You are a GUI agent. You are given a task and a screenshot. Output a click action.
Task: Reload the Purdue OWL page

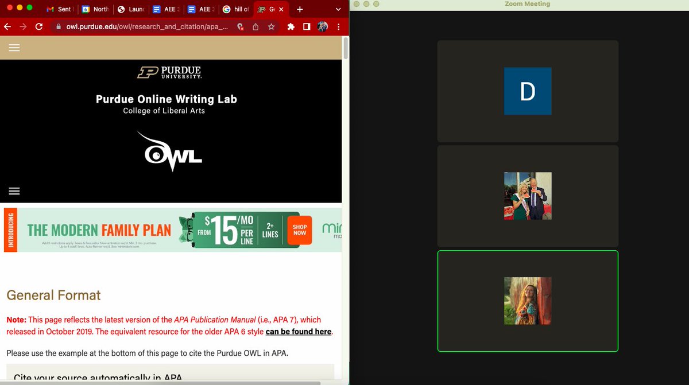tap(39, 26)
